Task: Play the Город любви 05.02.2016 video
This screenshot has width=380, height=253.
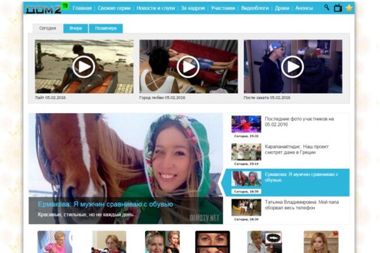Action: [x=188, y=66]
